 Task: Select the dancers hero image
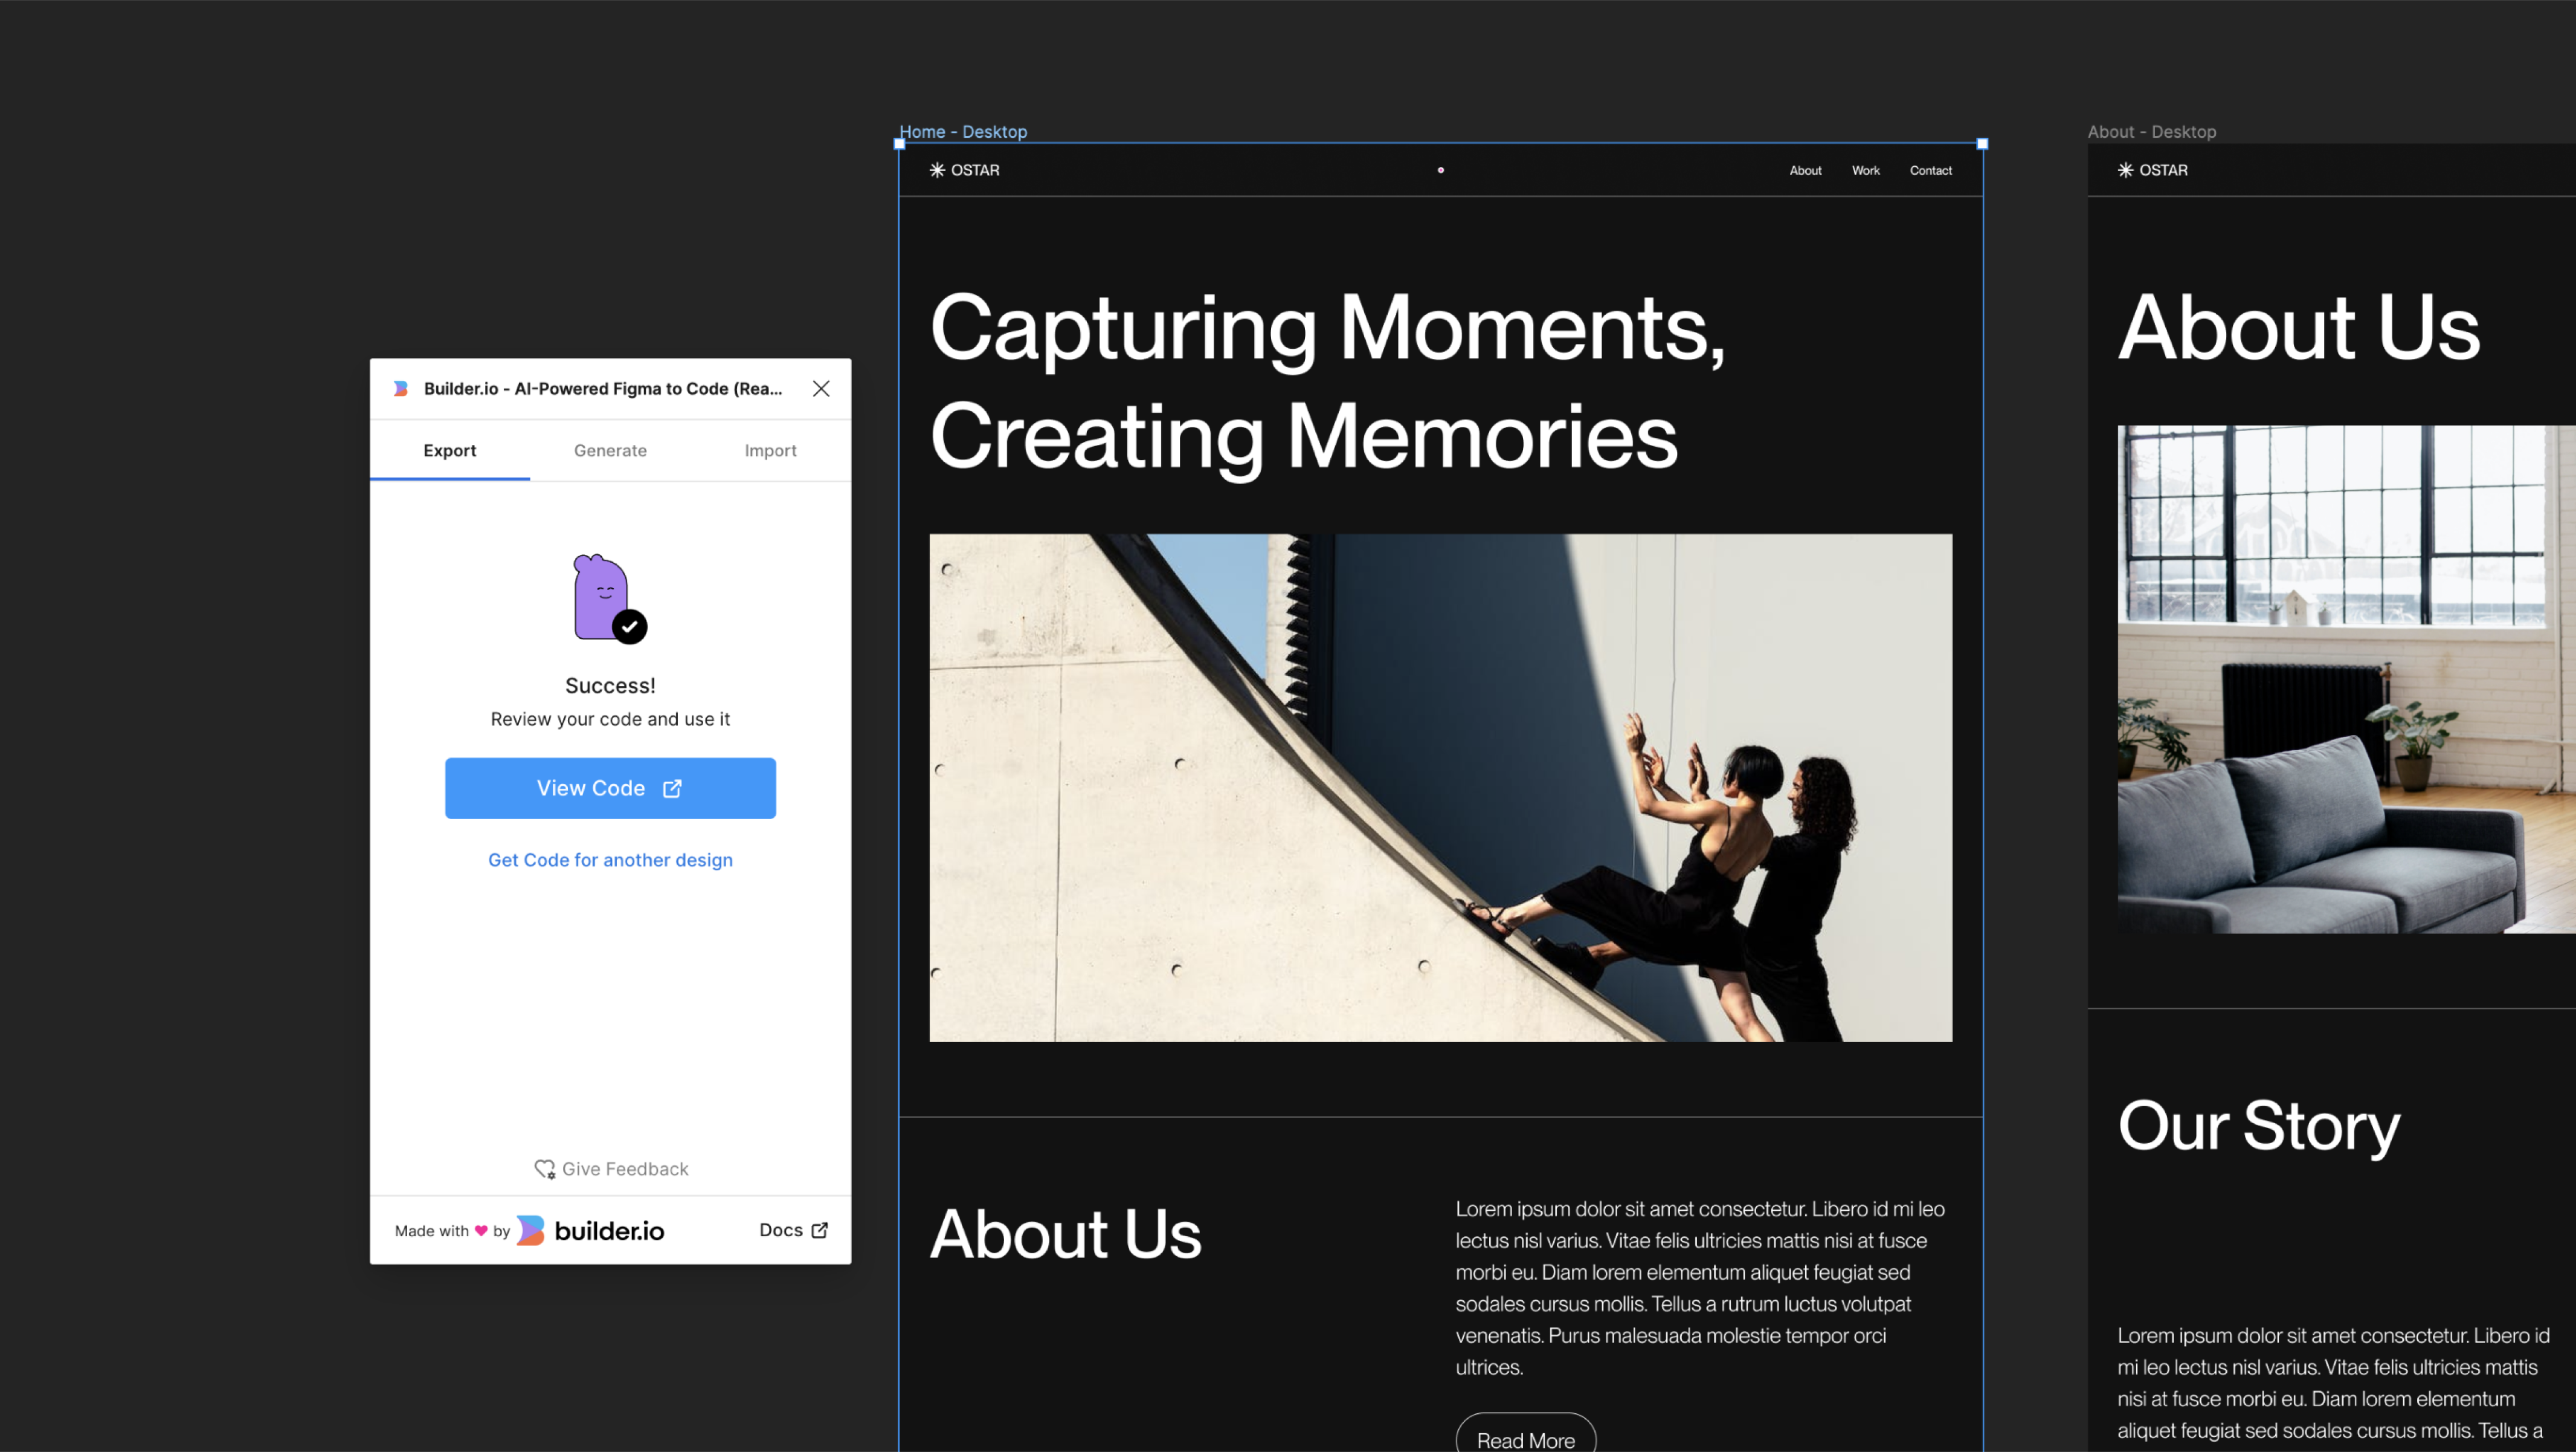pyautogui.click(x=1440, y=788)
